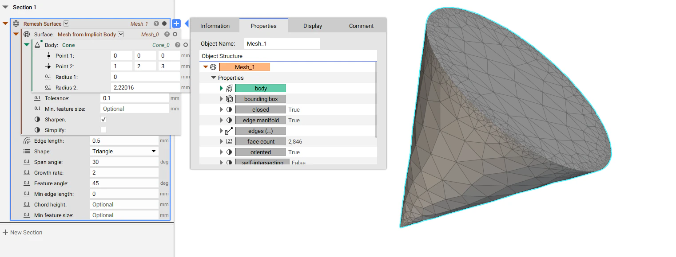The width and height of the screenshot is (676, 257).
Task: Click the scalar icon beside Radius 2
Action: (x=48, y=87)
